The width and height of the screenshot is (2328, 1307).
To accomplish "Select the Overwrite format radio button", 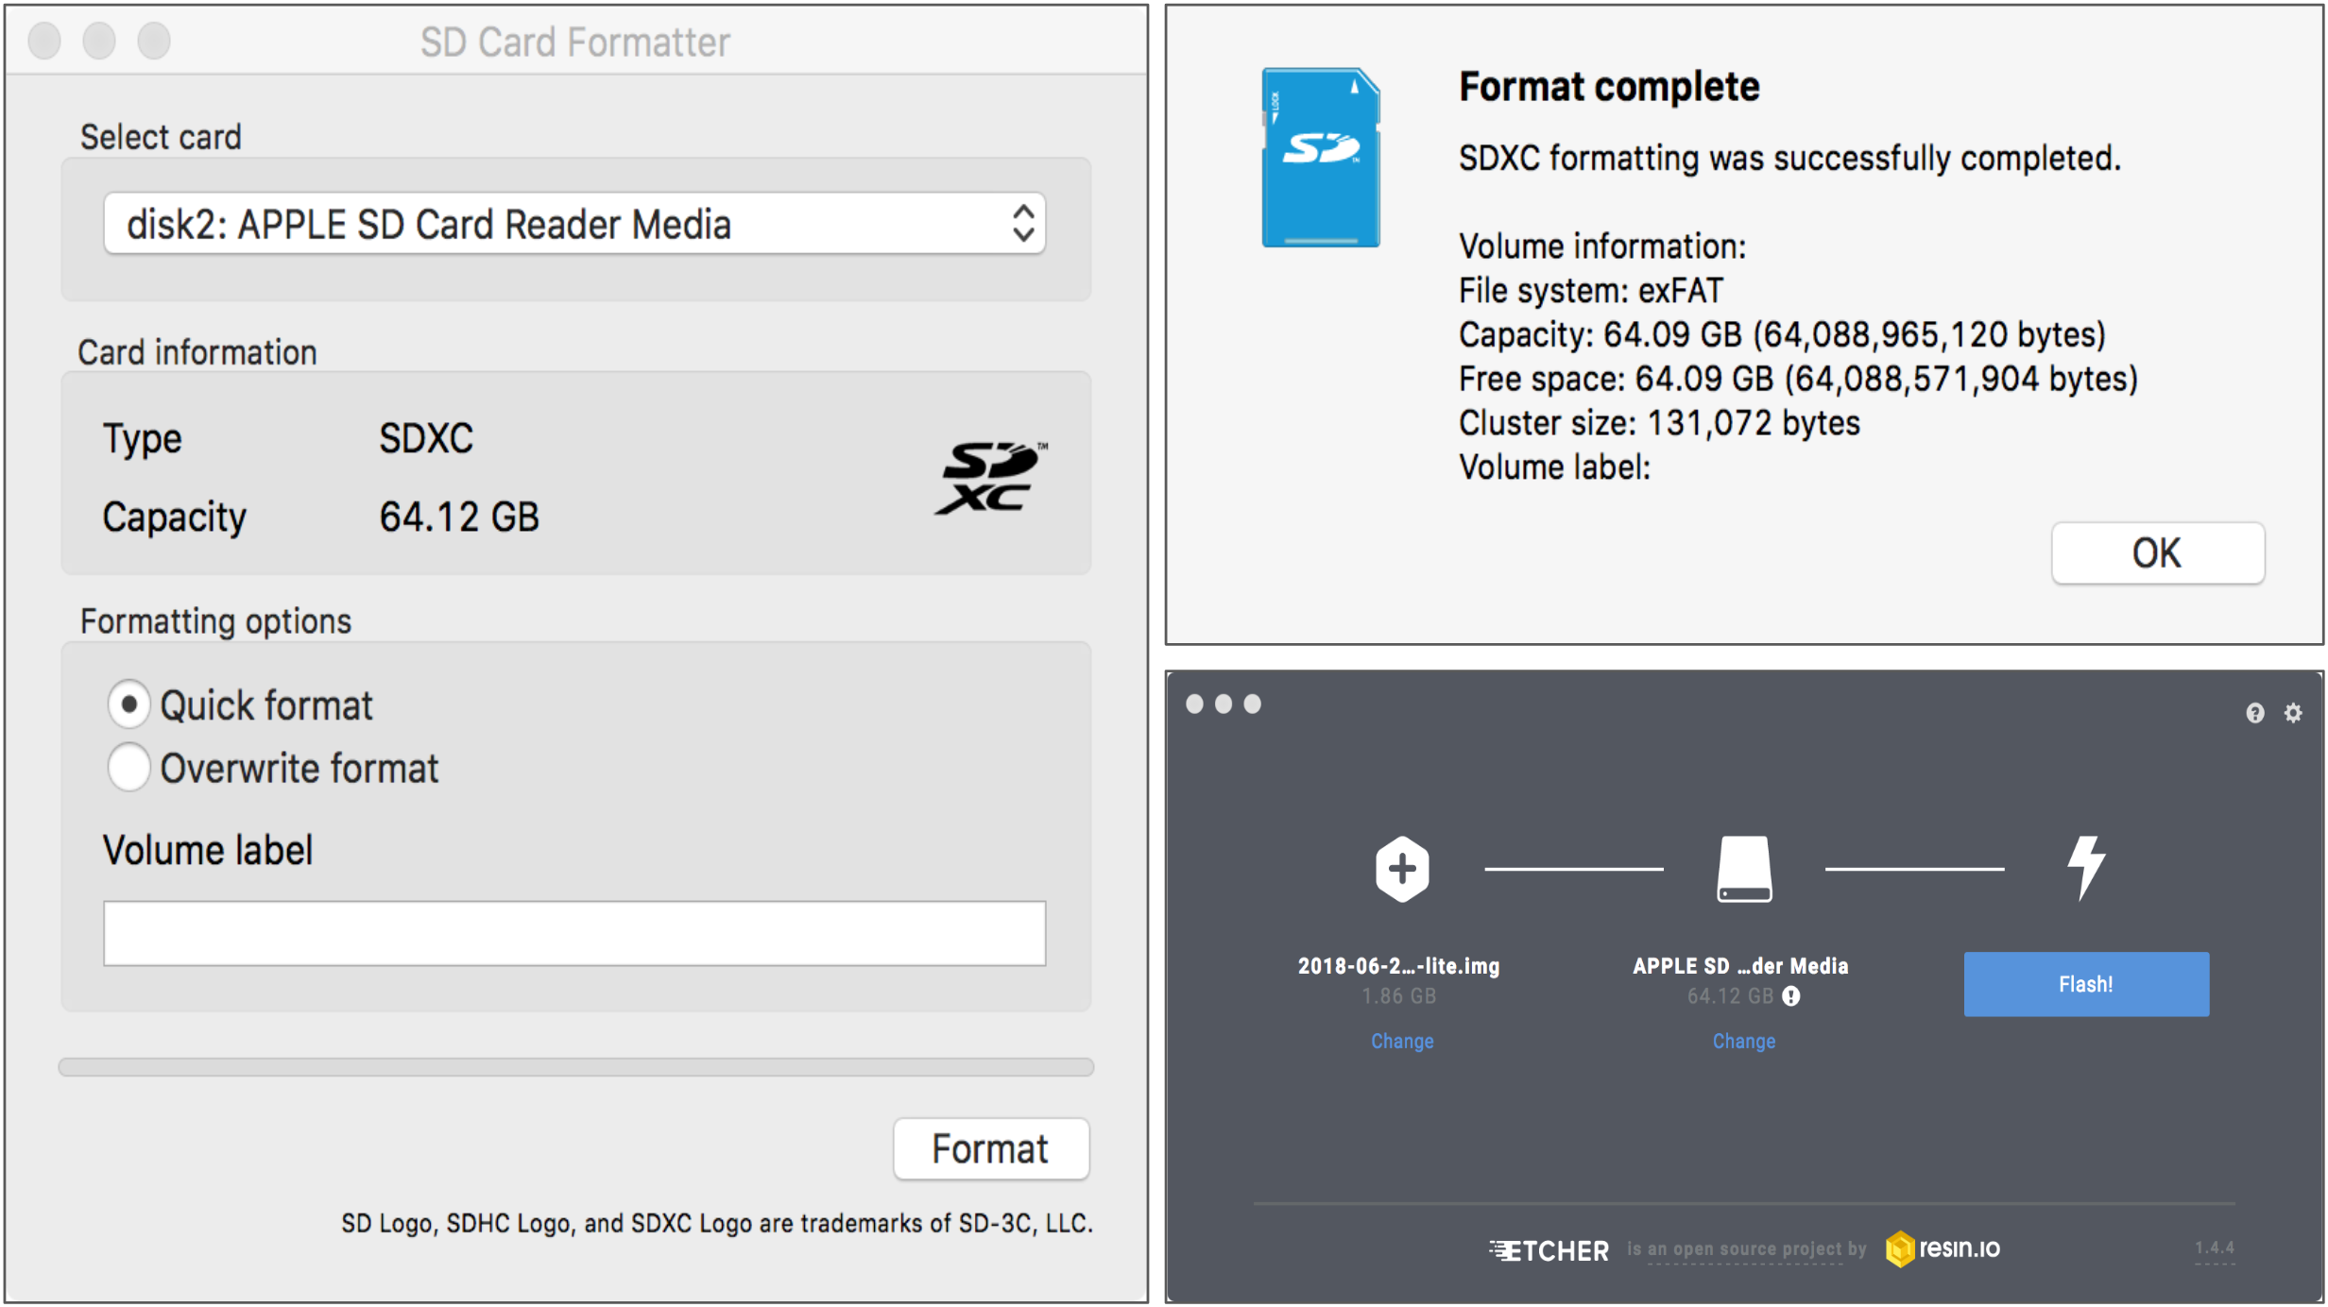I will tap(128, 767).
